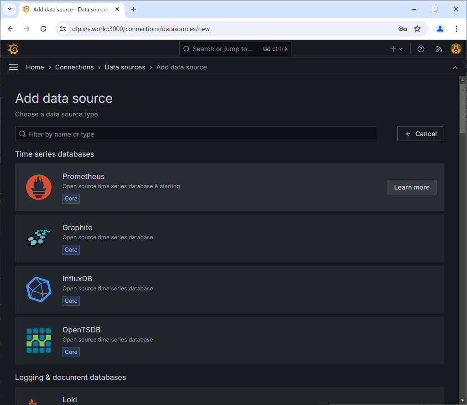The image size is (467, 405).
Task: Click Learn more for Prometheus
Action: (x=412, y=187)
